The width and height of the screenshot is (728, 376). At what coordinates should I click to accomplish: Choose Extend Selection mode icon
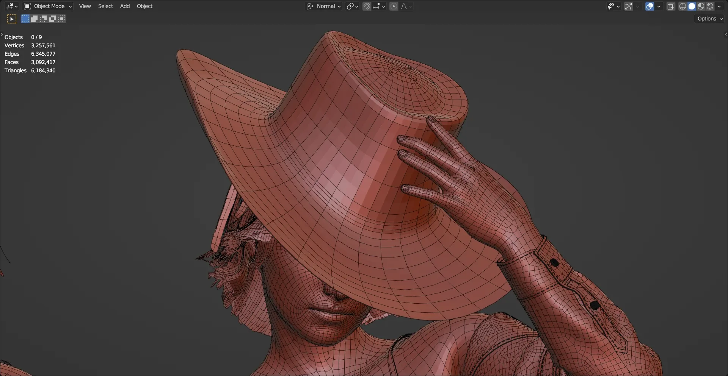pyautogui.click(x=34, y=19)
